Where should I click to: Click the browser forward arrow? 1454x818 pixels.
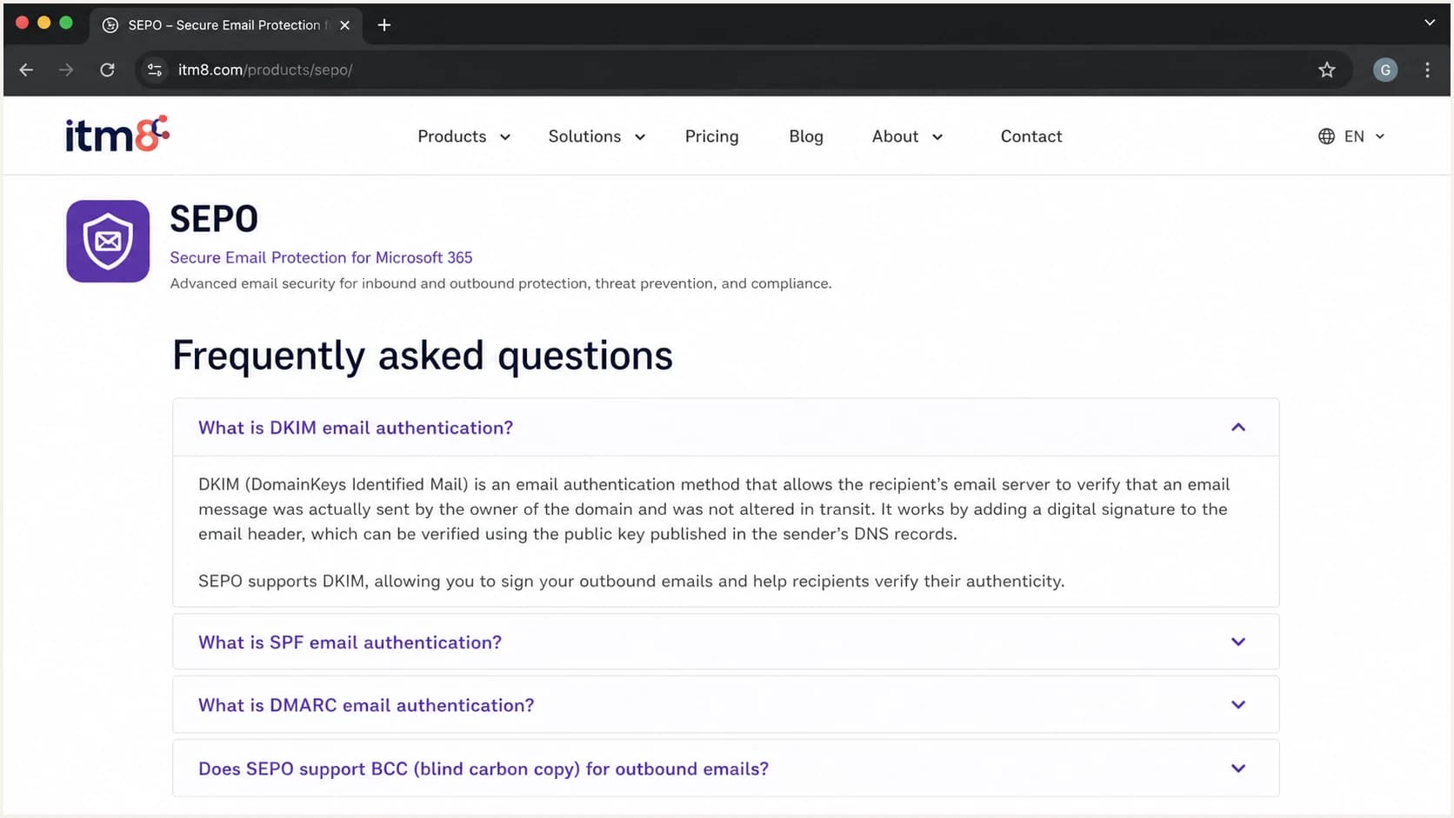[66, 70]
